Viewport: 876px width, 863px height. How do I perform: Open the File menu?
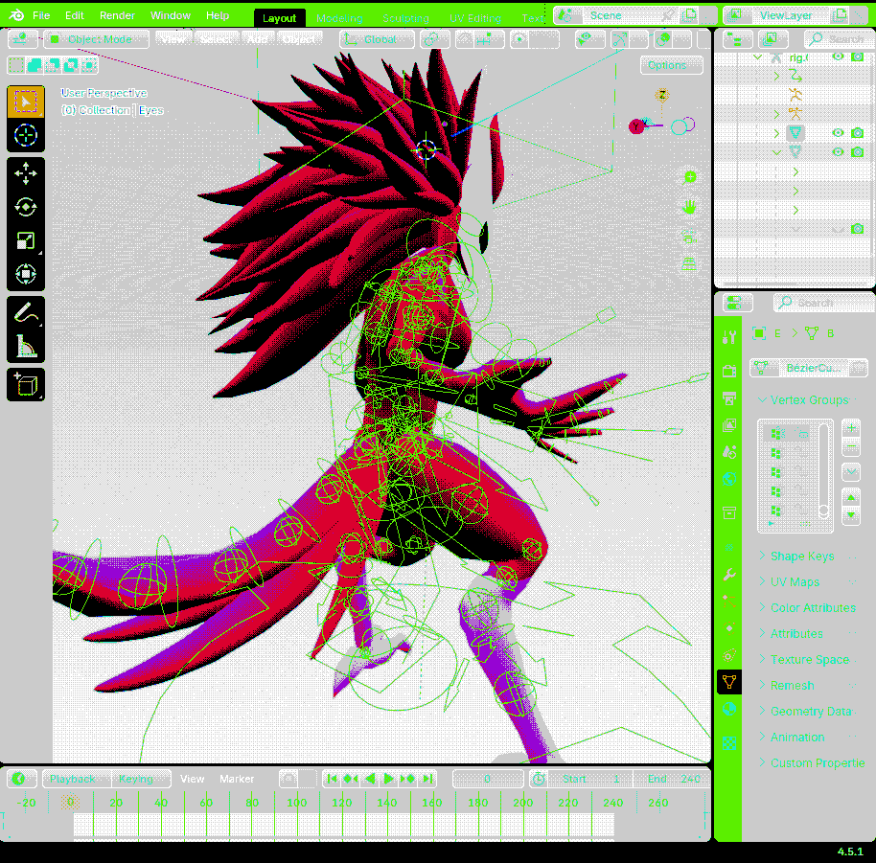tap(41, 15)
